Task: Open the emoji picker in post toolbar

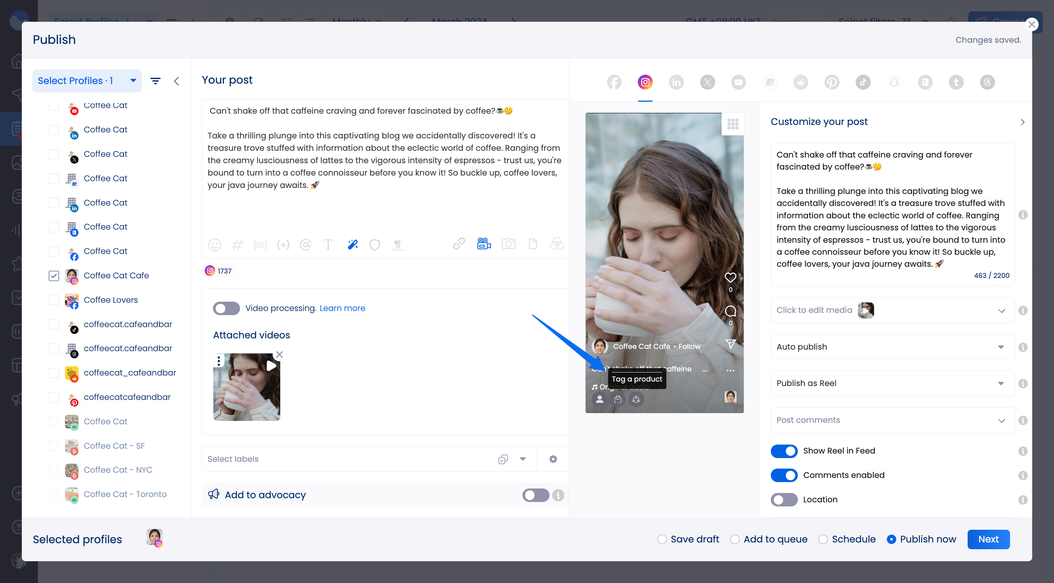Action: [x=214, y=245]
